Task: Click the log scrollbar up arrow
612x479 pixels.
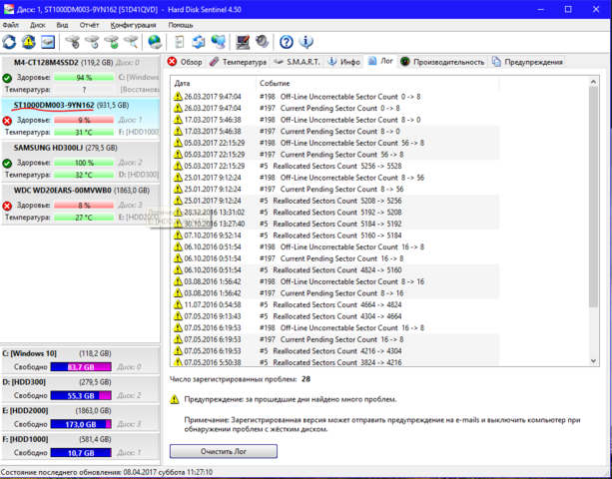Action: 594,82
